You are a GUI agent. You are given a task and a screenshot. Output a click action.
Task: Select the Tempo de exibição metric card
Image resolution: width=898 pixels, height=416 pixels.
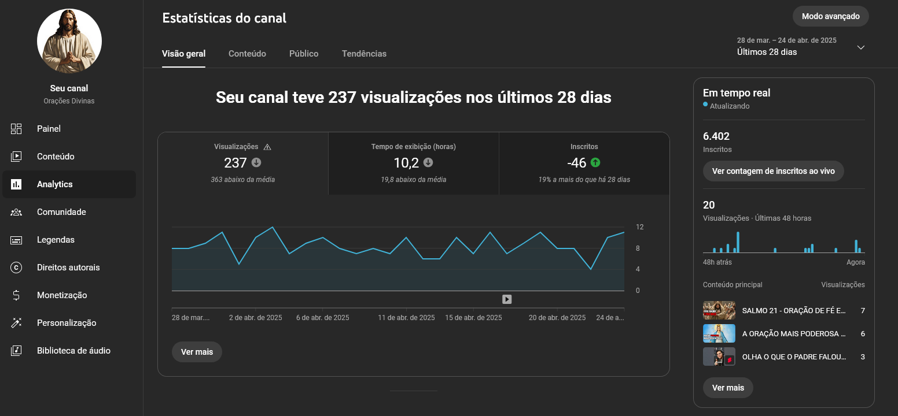click(414, 164)
